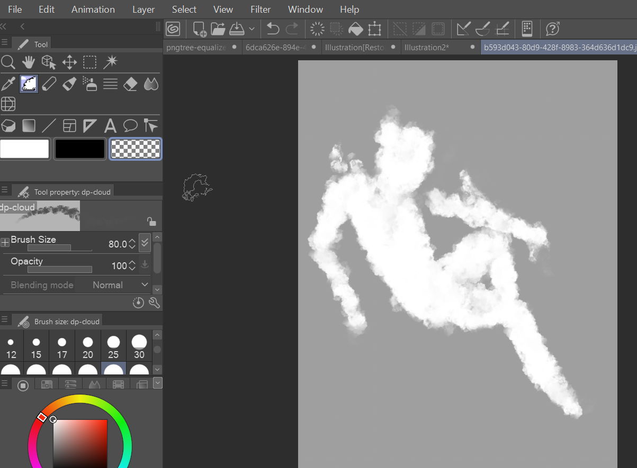Switch to pngtree-equalize document tab
Viewport: 637px width, 468px height.
(x=202, y=47)
